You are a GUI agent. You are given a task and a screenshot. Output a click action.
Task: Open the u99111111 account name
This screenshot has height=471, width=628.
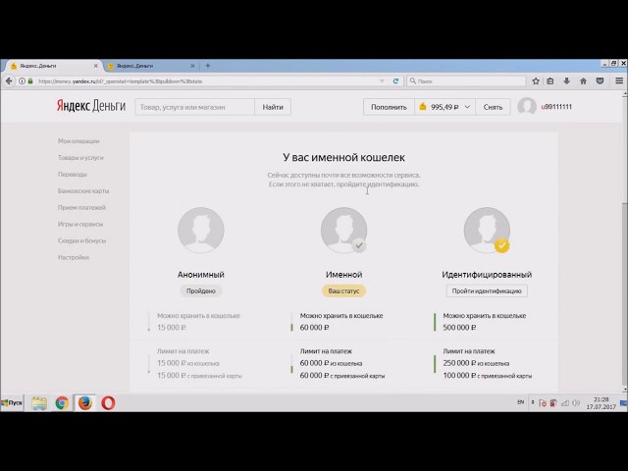tap(556, 107)
